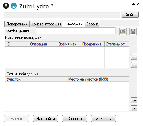The width and height of the screenshot is (143, 126).
Task: Click the Закрыть button
Action: (103, 119)
